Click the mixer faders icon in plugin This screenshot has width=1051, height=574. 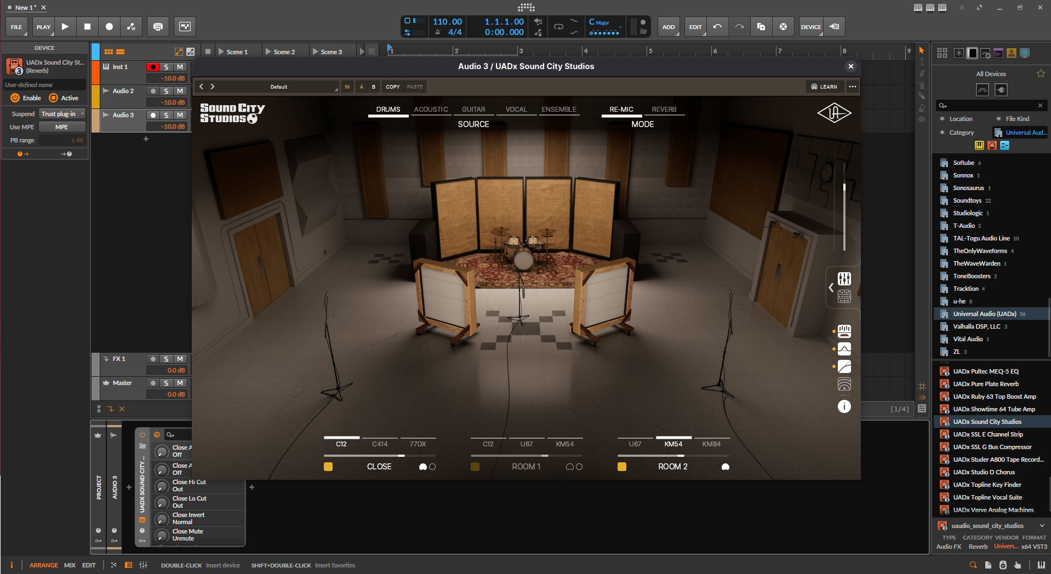pyautogui.click(x=844, y=279)
